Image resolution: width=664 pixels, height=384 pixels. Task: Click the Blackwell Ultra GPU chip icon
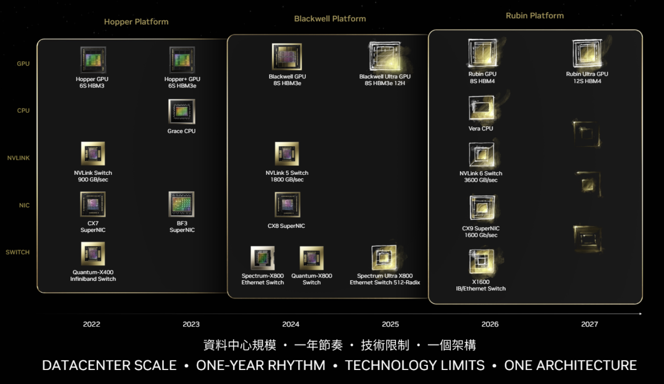[x=384, y=57]
